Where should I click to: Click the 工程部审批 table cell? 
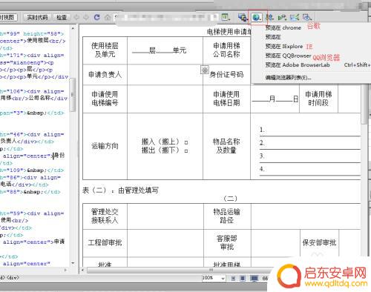click(105, 243)
